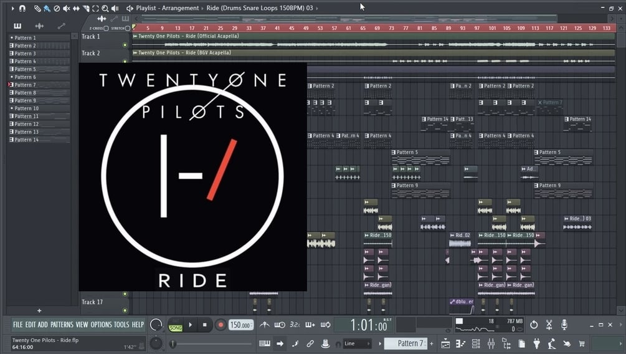Toggle SONG/PAT mode button
Viewport: 626px width, 354px height.
(x=175, y=325)
